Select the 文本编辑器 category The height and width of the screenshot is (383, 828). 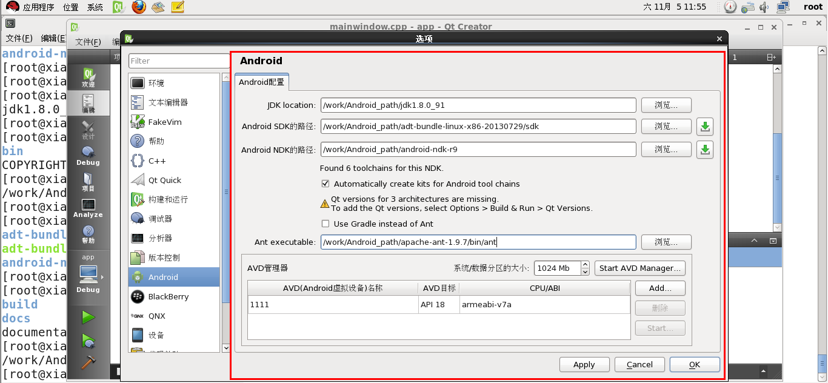pos(175,102)
